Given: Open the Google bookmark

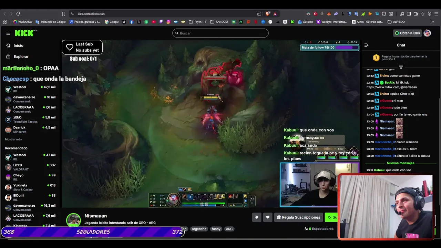Looking at the screenshot, I should (x=112, y=22).
